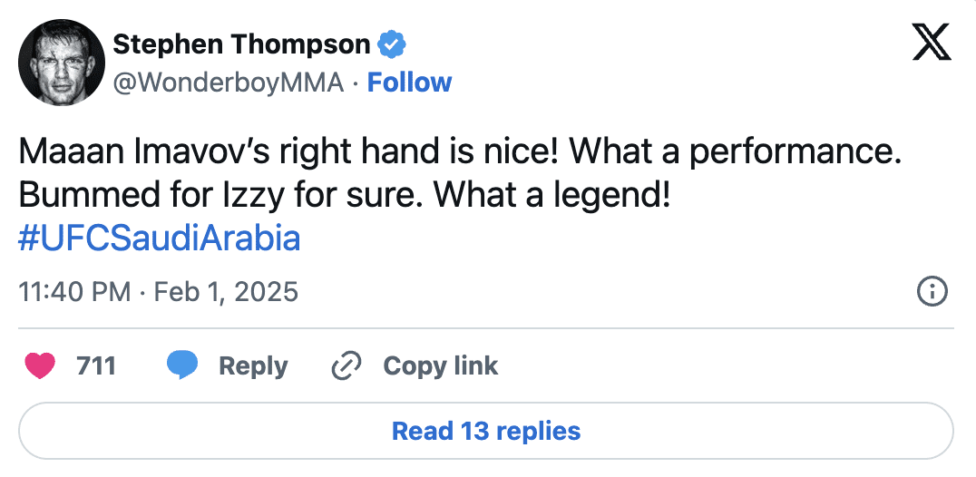Screen dimensions: 976x477
Task: Click the chain link icon
Action: (347, 365)
